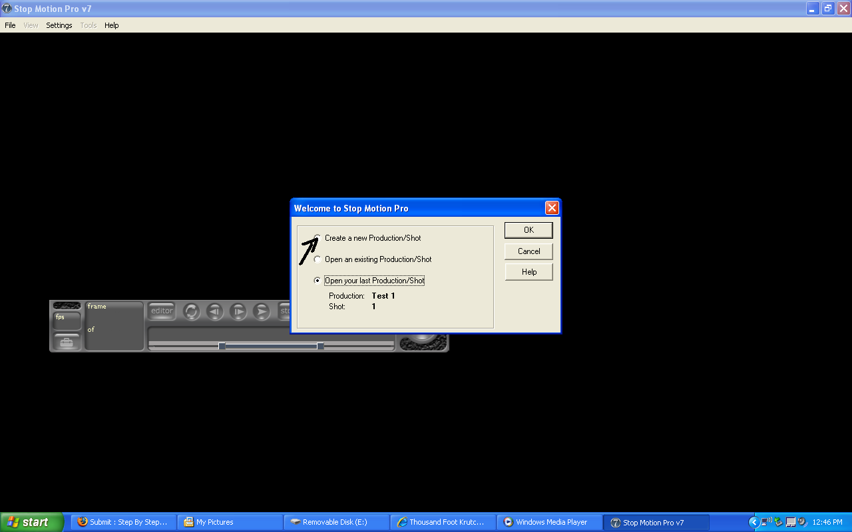The width and height of the screenshot is (852, 532).
Task: Restore down the Stop Motion Pro window
Action: pos(827,9)
